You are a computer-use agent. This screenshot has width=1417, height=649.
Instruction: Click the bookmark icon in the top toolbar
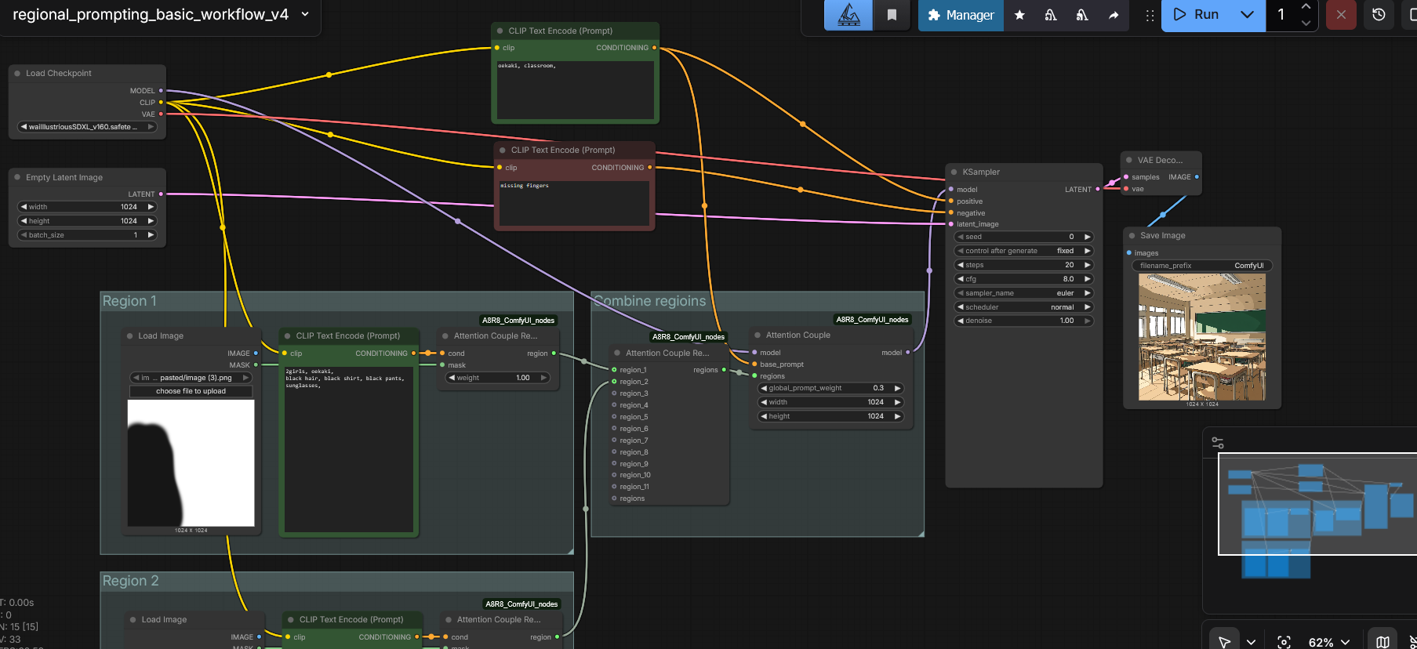pos(892,15)
